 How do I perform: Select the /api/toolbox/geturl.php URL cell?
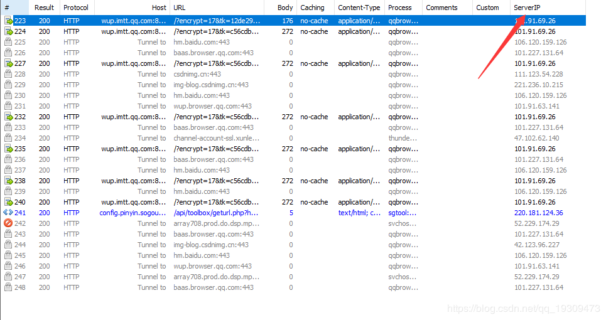[215, 213]
